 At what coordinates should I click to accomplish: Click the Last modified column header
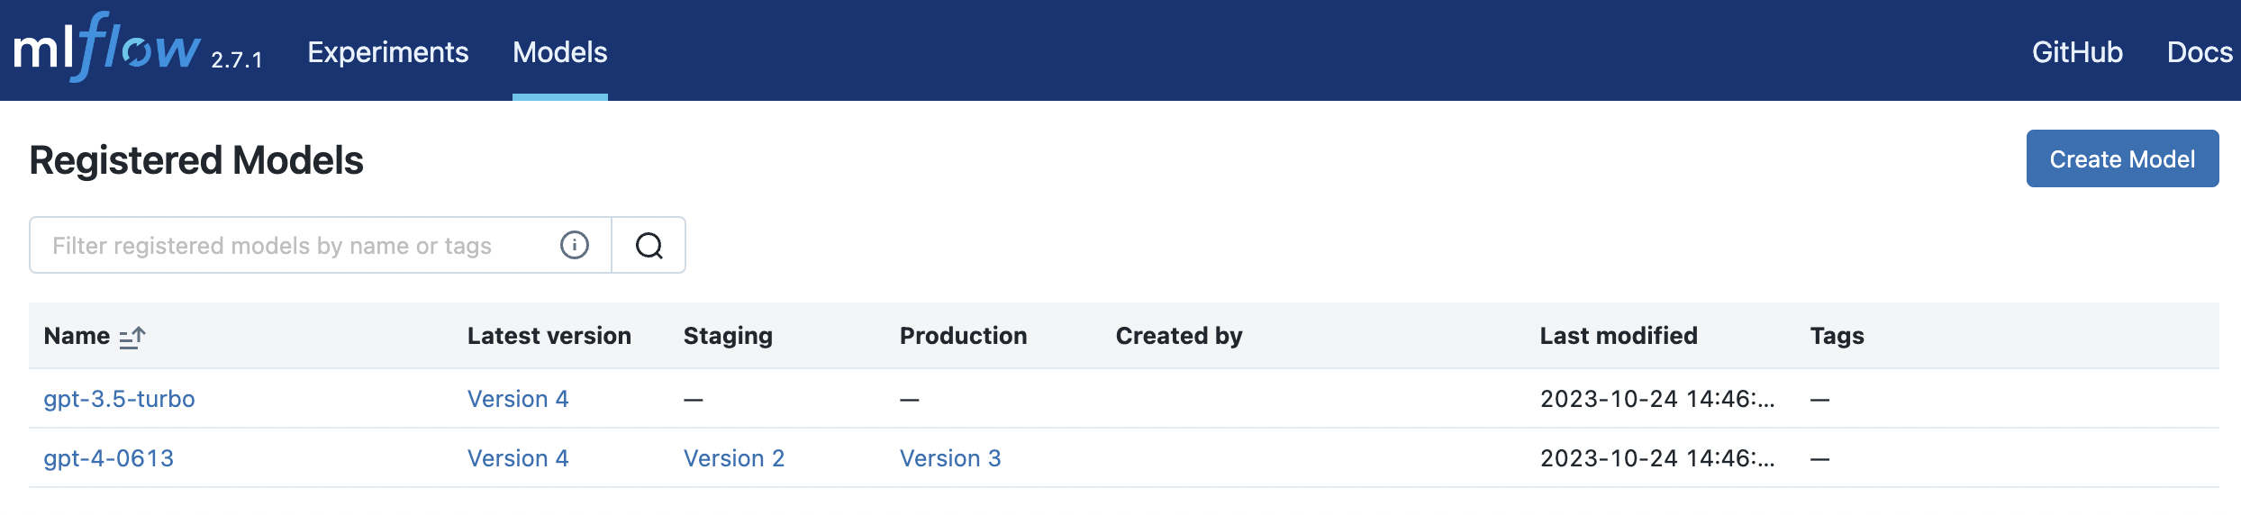pyautogui.click(x=1619, y=336)
